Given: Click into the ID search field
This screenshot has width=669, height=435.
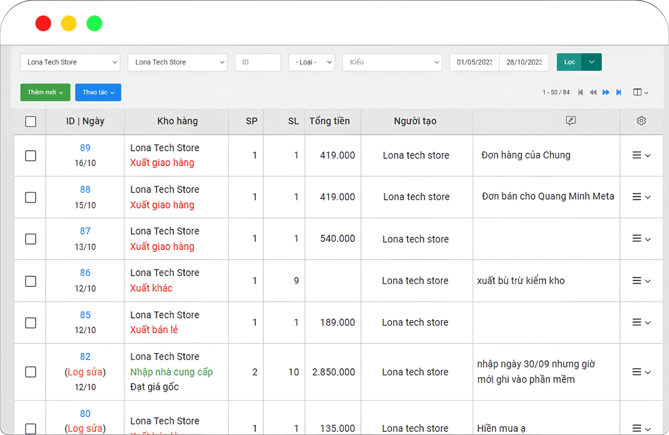Looking at the screenshot, I should [x=258, y=62].
